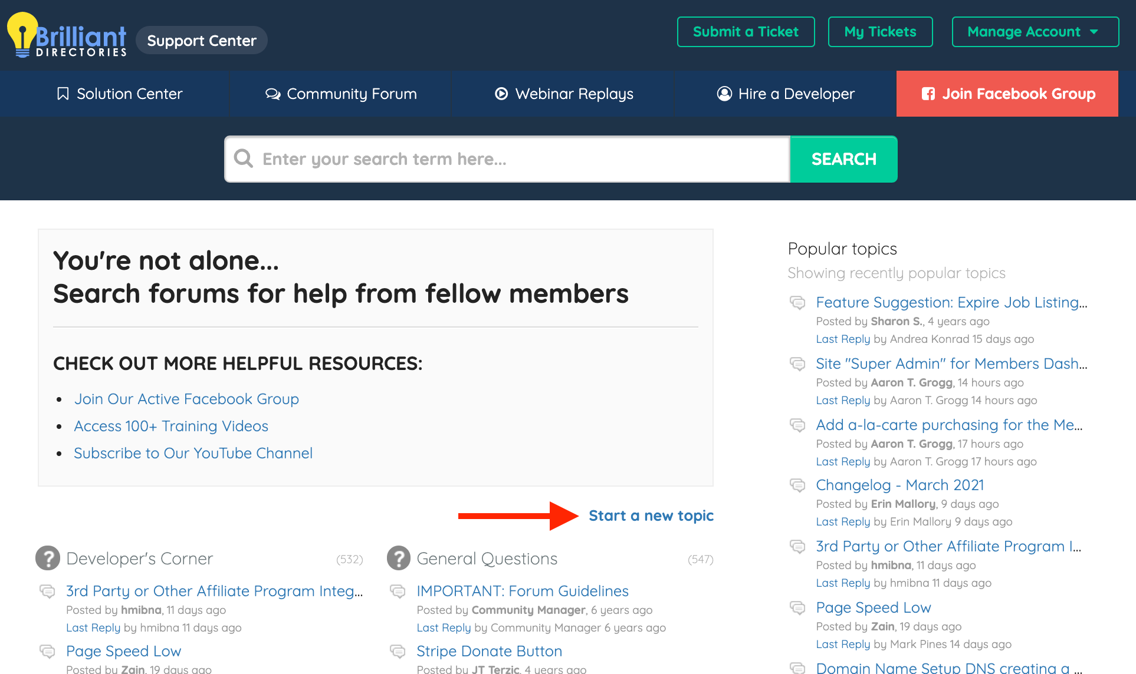Click Start a new topic link
Screen dimensions: 1136x674
point(651,516)
